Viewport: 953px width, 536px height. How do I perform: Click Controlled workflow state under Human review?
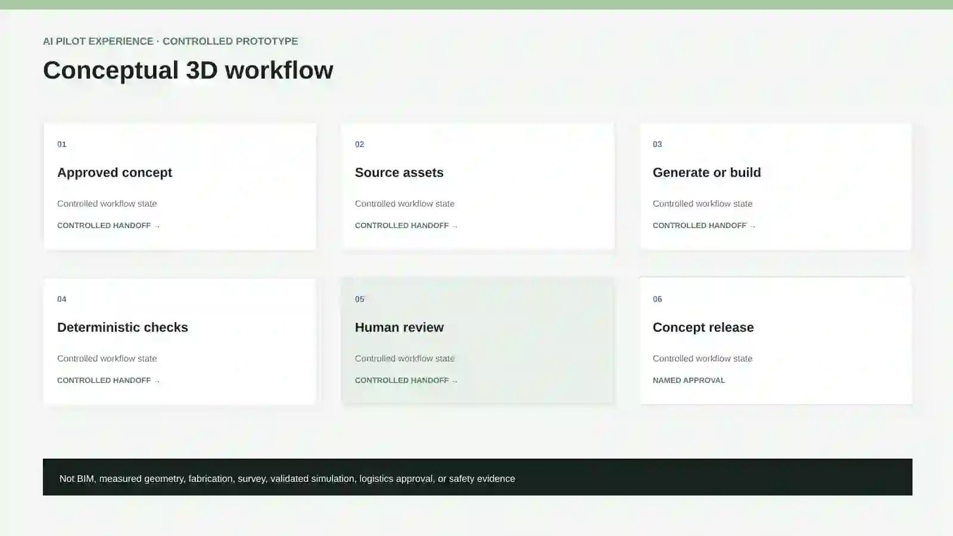(x=405, y=359)
